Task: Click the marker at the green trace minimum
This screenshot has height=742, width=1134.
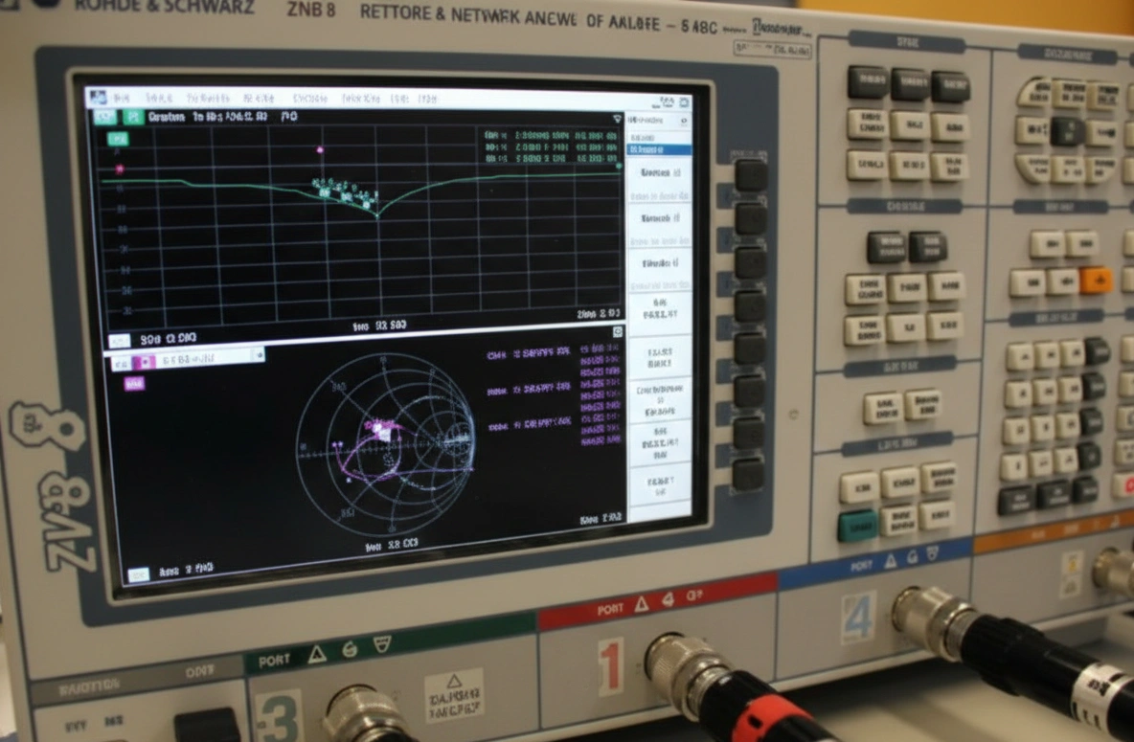Action: (377, 214)
